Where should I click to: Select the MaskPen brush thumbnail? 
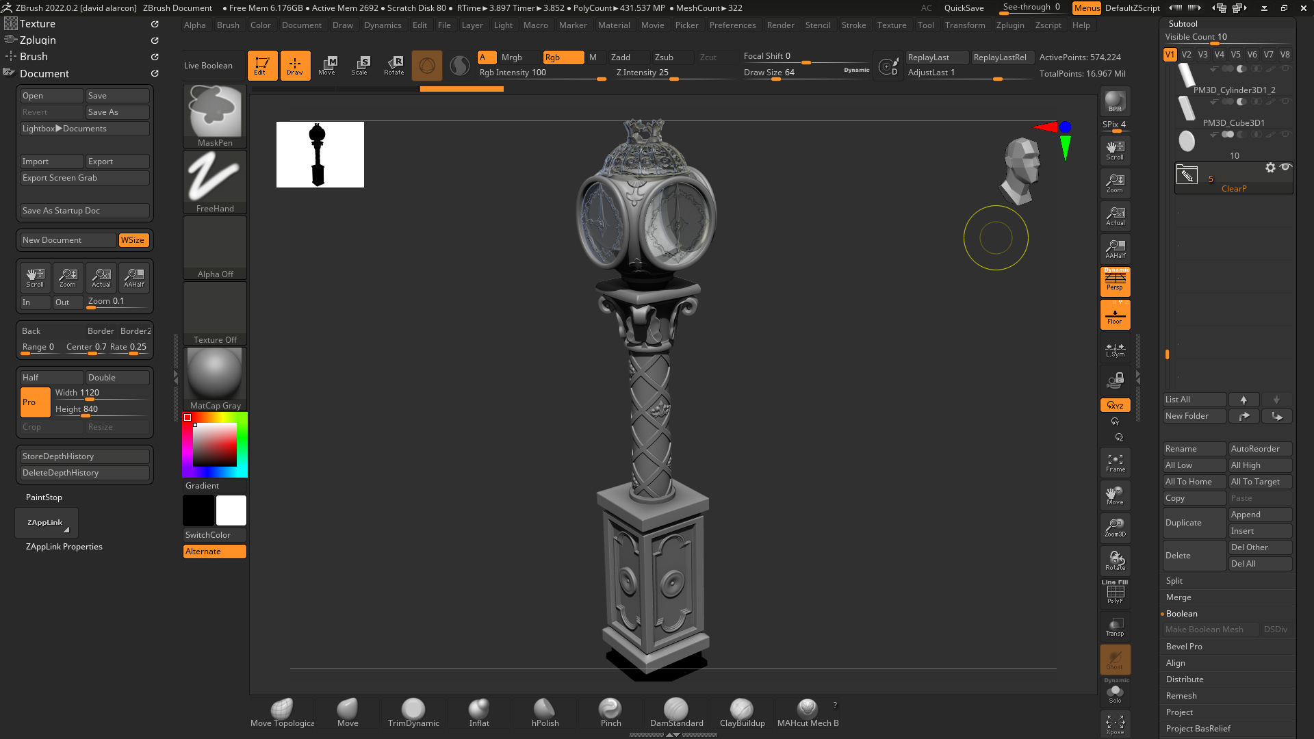pos(215,116)
